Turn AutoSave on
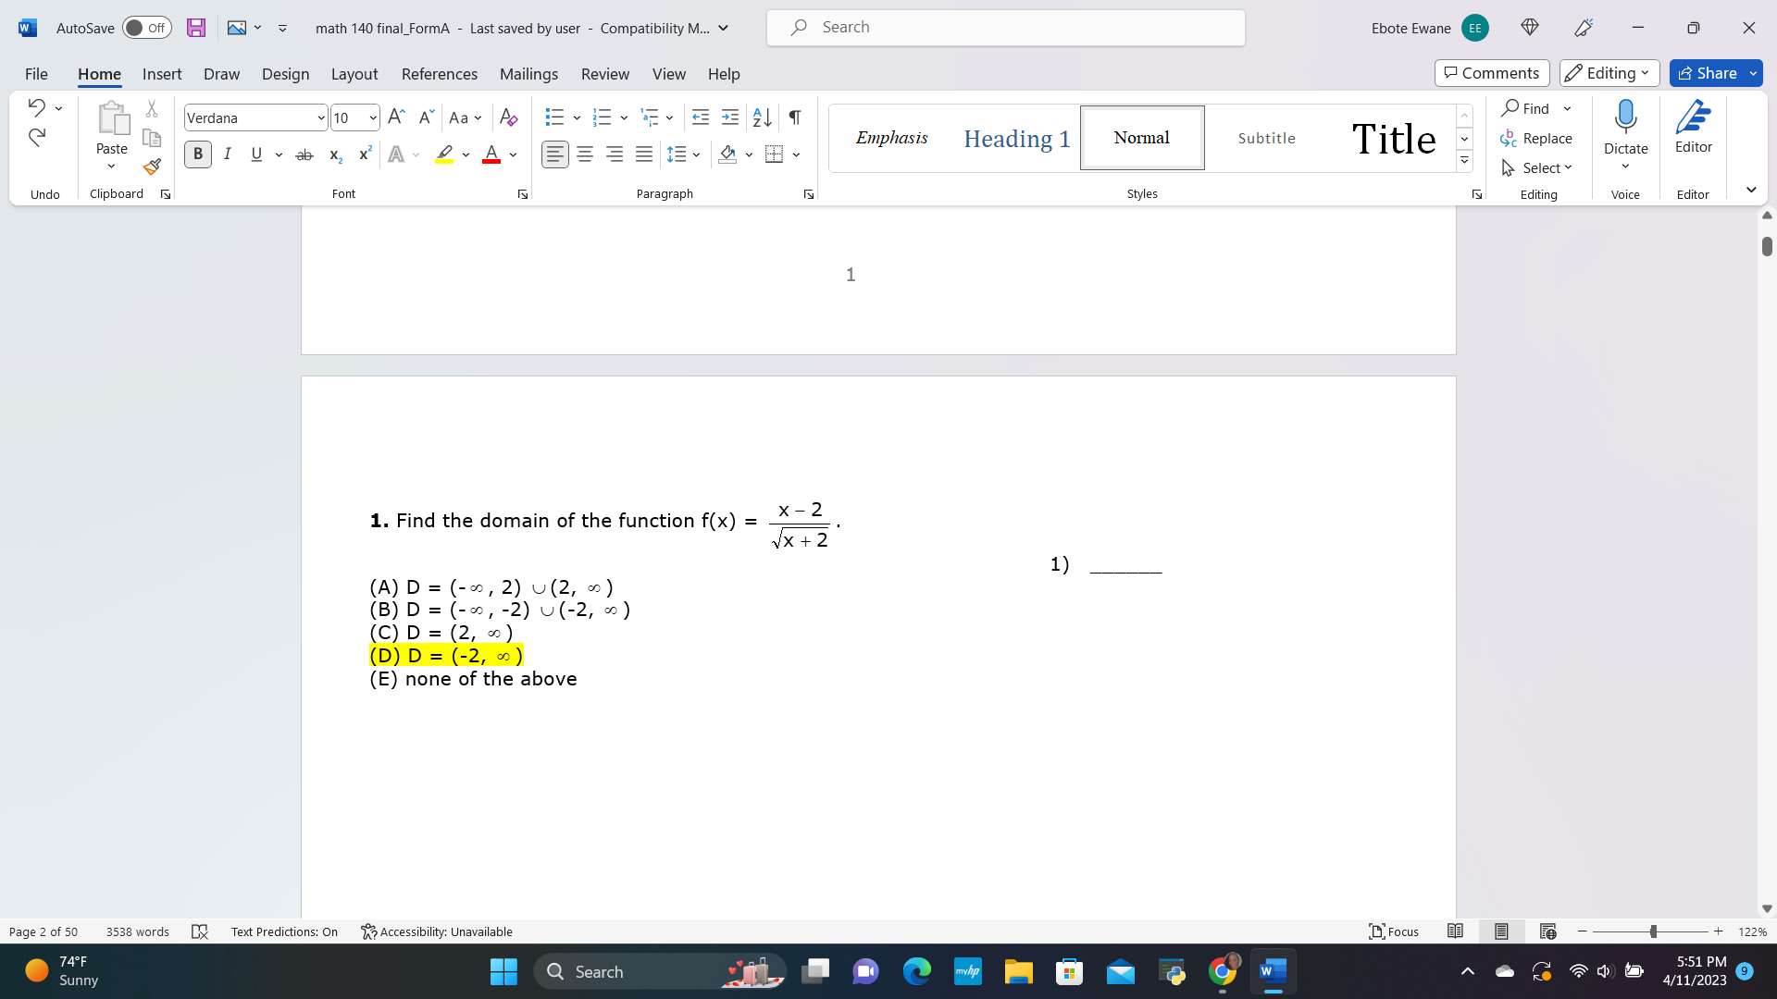This screenshot has height=999, width=1777. tap(146, 28)
